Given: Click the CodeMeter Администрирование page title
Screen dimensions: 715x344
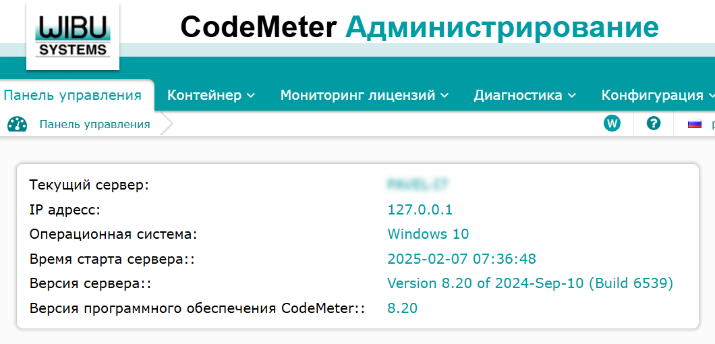Looking at the screenshot, I should tap(419, 27).
